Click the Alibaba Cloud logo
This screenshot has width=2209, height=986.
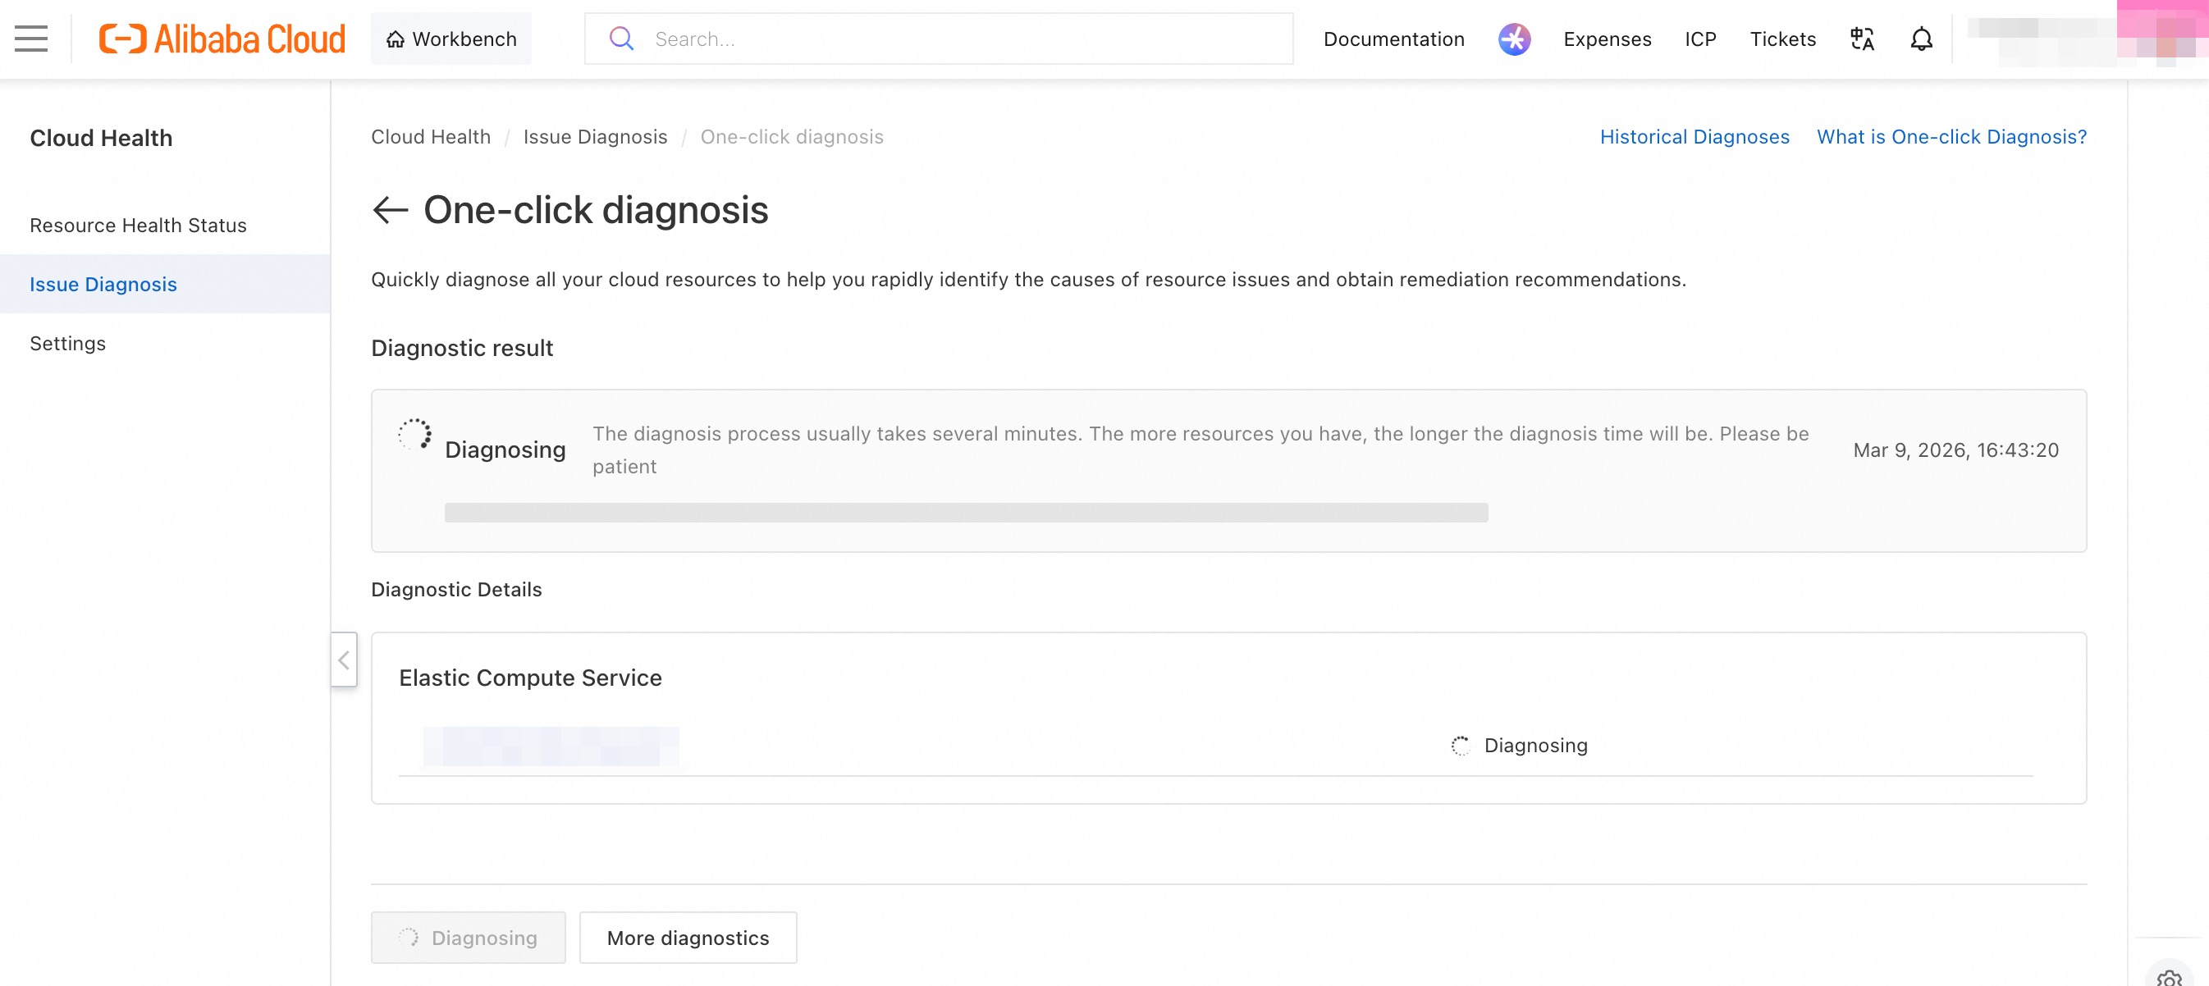coord(222,39)
